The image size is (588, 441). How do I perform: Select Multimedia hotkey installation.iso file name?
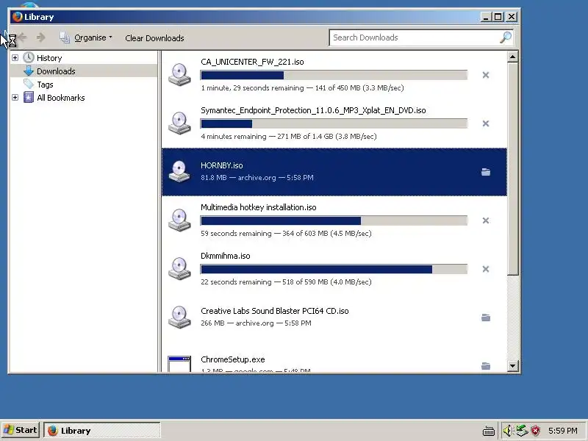[x=259, y=207]
